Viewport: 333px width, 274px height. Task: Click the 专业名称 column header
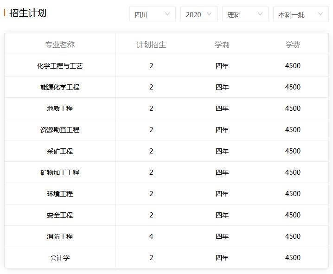[60, 45]
